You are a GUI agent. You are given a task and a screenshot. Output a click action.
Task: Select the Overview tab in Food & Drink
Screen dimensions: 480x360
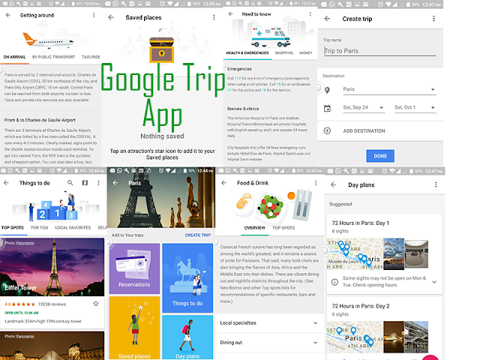[255, 228]
